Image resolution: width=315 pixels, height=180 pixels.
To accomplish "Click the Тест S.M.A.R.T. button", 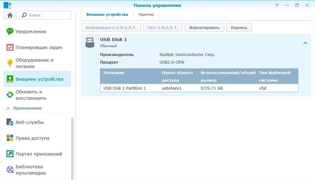I will click(x=163, y=27).
